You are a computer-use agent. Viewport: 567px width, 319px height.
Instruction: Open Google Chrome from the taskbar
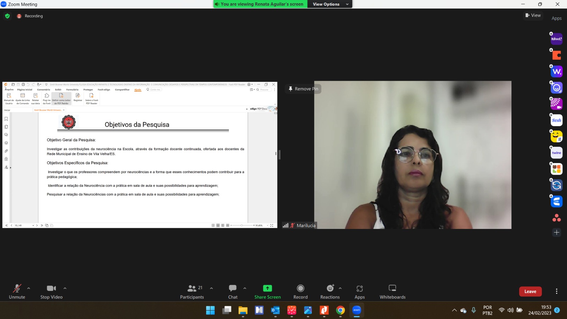coord(340,310)
